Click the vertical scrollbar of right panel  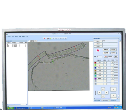click(118, 68)
